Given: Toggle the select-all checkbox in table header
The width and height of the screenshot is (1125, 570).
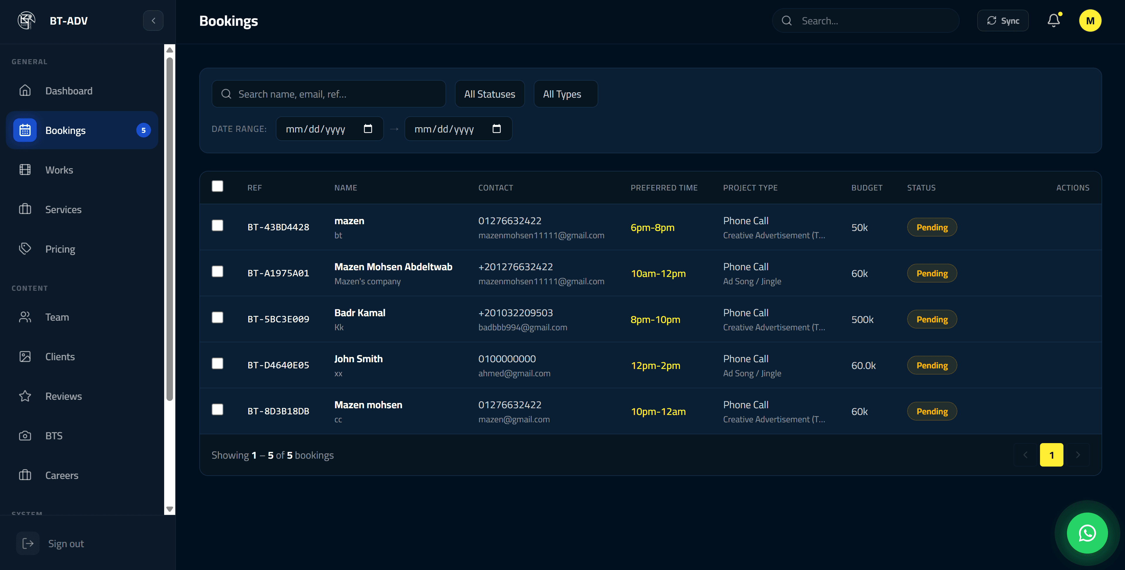Looking at the screenshot, I should pos(217,186).
